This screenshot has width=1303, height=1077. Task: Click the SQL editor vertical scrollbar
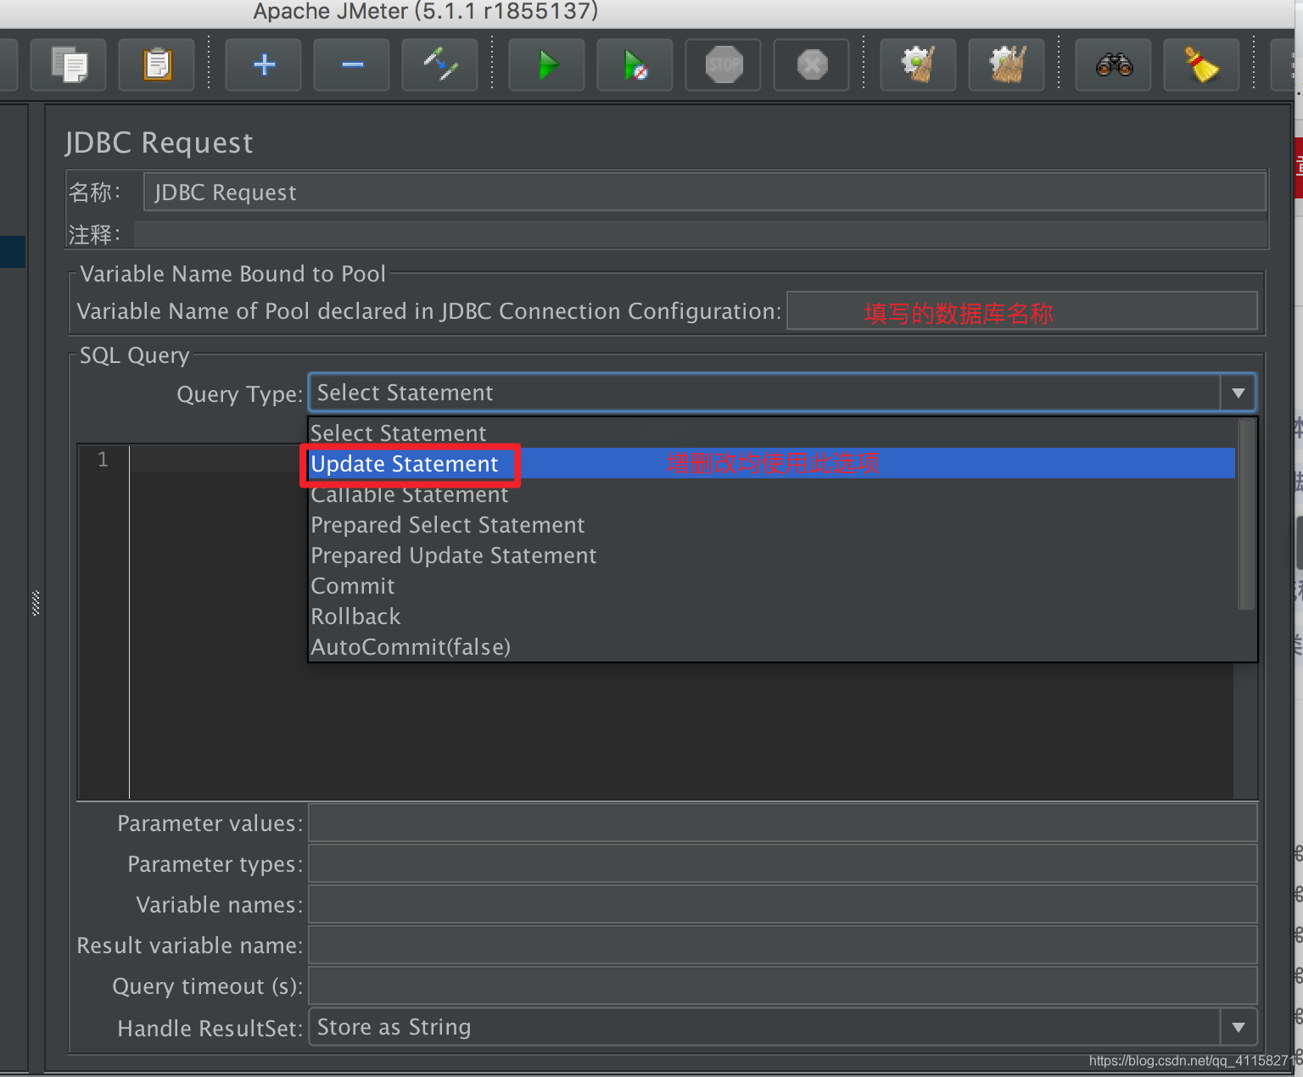(x=1245, y=729)
